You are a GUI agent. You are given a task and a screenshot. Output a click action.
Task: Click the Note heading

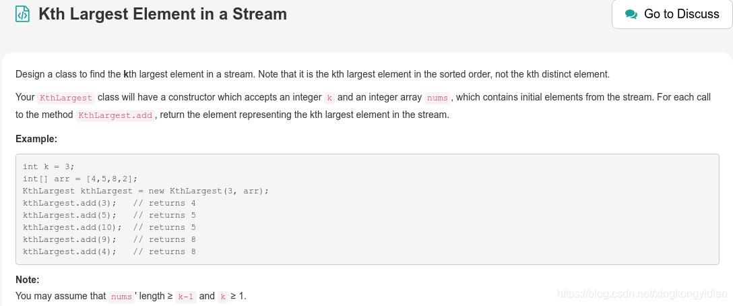[x=28, y=280]
